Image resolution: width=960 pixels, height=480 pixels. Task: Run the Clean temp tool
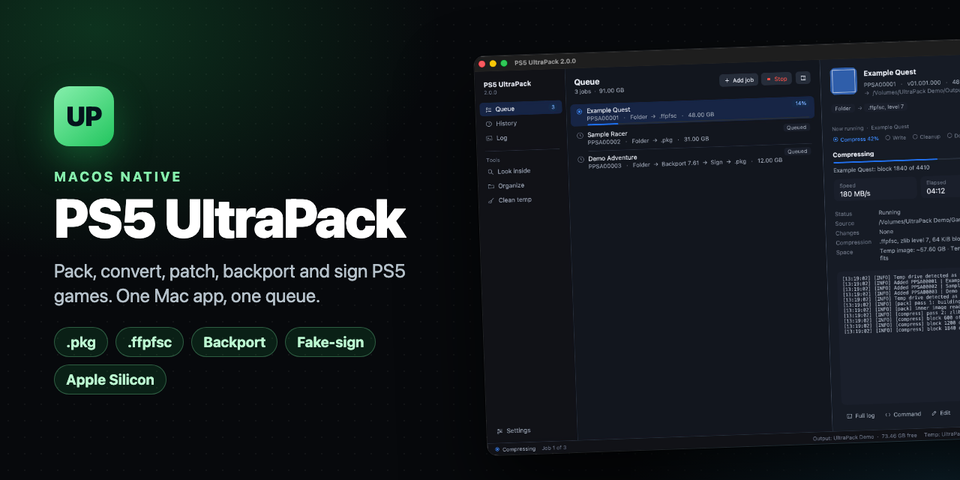[x=524, y=200]
